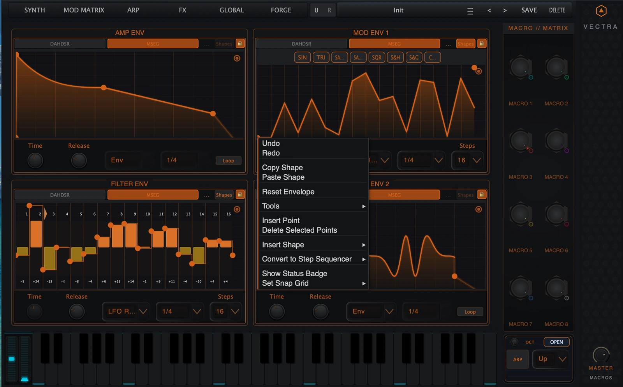Toggle the FILTER ENV lock icon
The height and width of the screenshot is (387, 623).
click(x=240, y=194)
